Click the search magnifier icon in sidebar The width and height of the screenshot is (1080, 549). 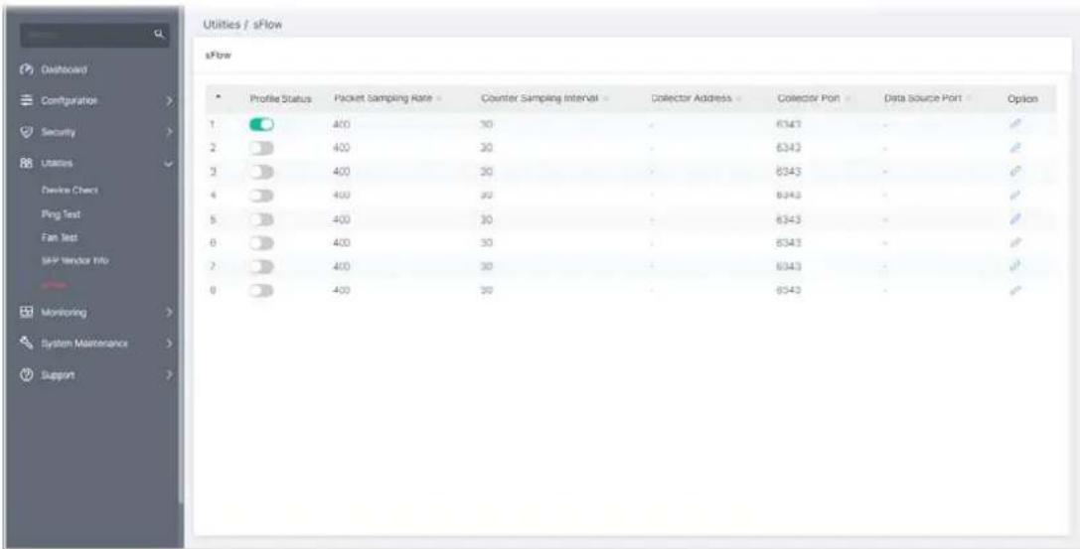pyautogui.click(x=159, y=33)
